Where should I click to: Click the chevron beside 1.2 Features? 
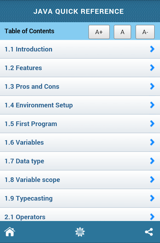[152, 67]
